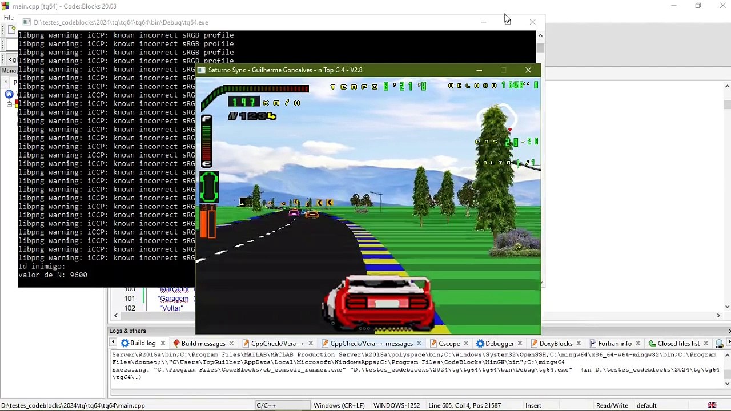The image size is (731, 411).
Task: Close the Build log tab
Action: [163, 343]
